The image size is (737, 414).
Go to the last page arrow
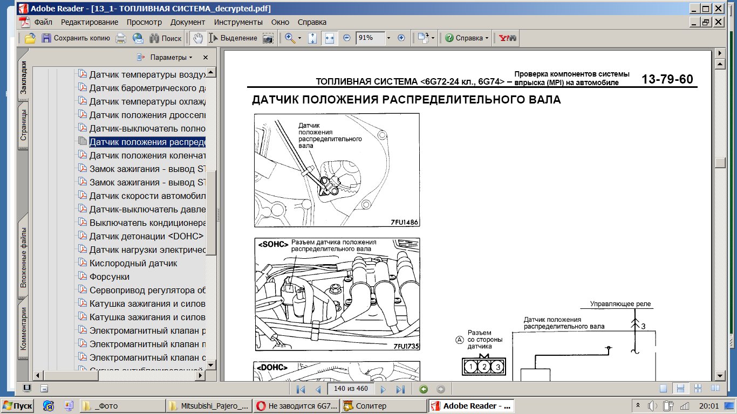pos(400,389)
